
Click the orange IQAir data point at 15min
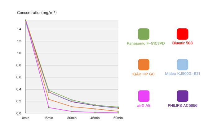(x=49, y=99)
